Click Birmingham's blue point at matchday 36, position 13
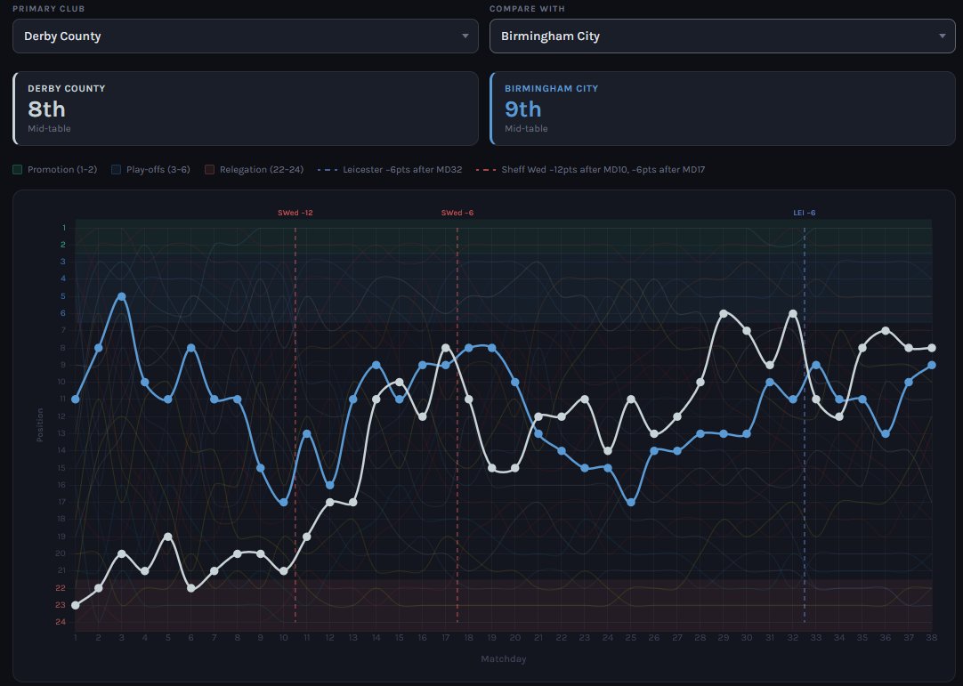Screen dimensions: 963x686 pyautogui.click(x=886, y=433)
